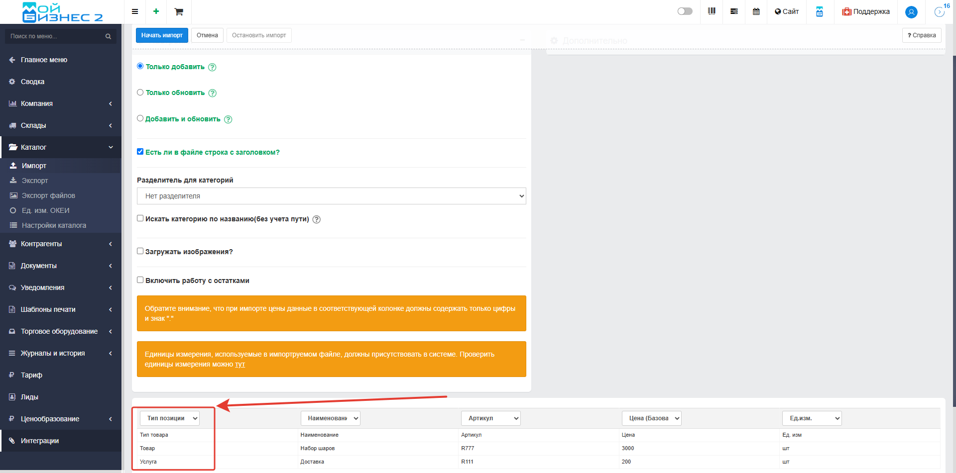Enable 'Загружать изображения?' checkbox
Viewport: 956px width, 473px height.
(140, 251)
